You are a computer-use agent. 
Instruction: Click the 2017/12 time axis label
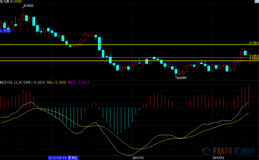point(218,158)
